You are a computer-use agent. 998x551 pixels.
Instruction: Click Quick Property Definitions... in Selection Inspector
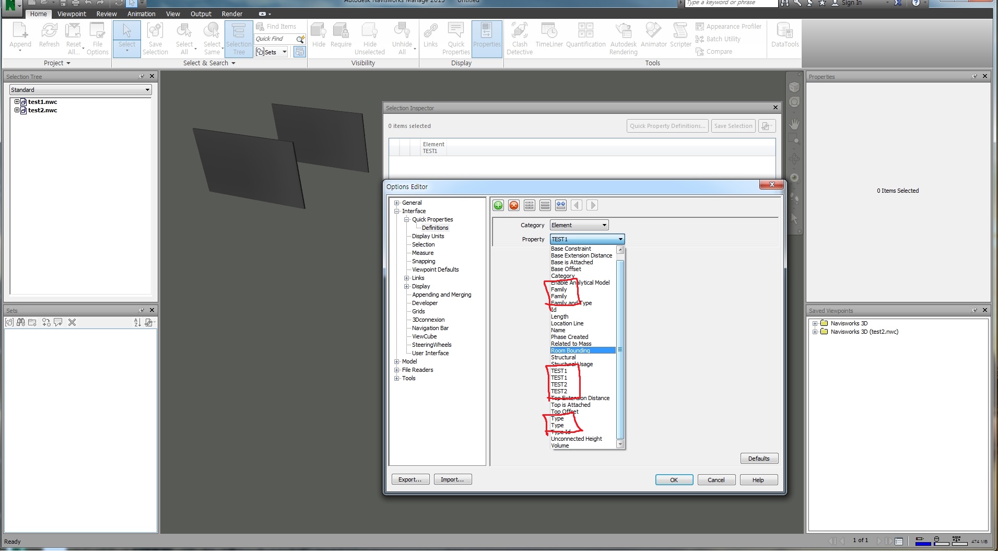point(667,126)
